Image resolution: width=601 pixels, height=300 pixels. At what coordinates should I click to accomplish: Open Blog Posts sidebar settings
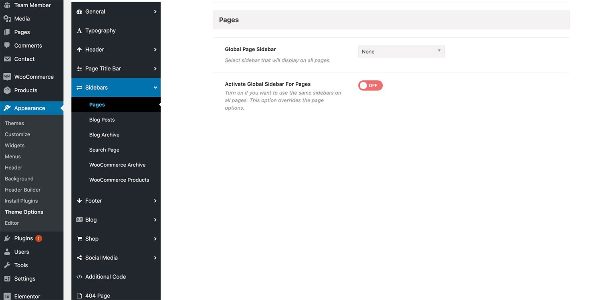(102, 120)
